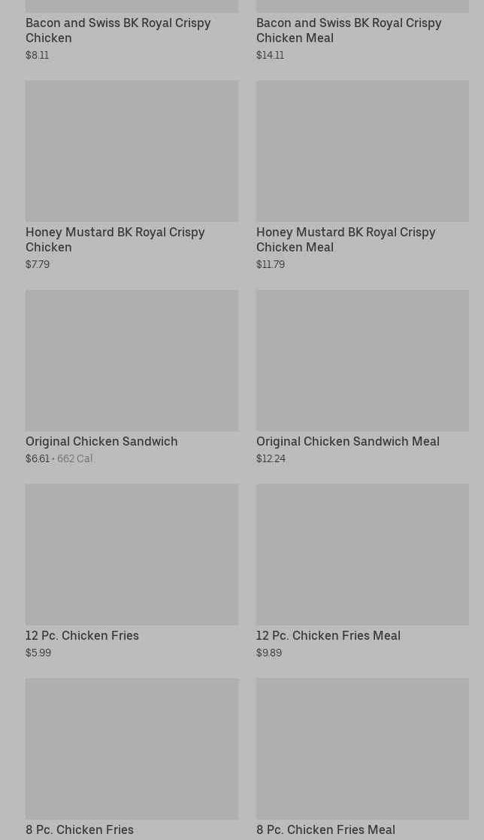Screen dimensions: 484x840
Task: Open Original Chicken Sandwich Meal image
Action: 362,360
